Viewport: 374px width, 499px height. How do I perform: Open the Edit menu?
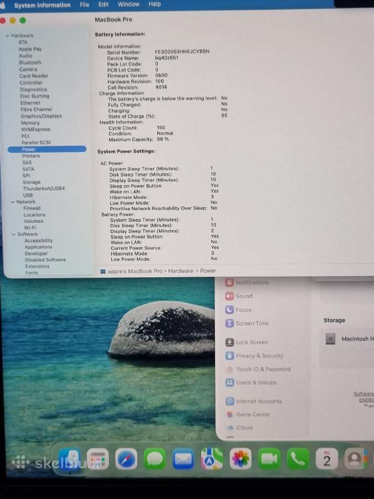click(104, 4)
